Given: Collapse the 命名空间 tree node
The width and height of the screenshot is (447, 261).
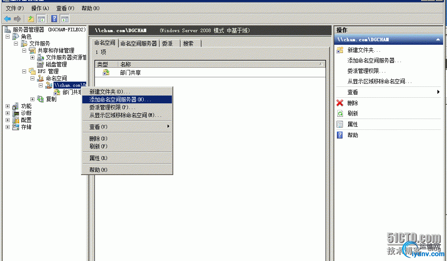Looking at the screenshot, I should [x=33, y=78].
